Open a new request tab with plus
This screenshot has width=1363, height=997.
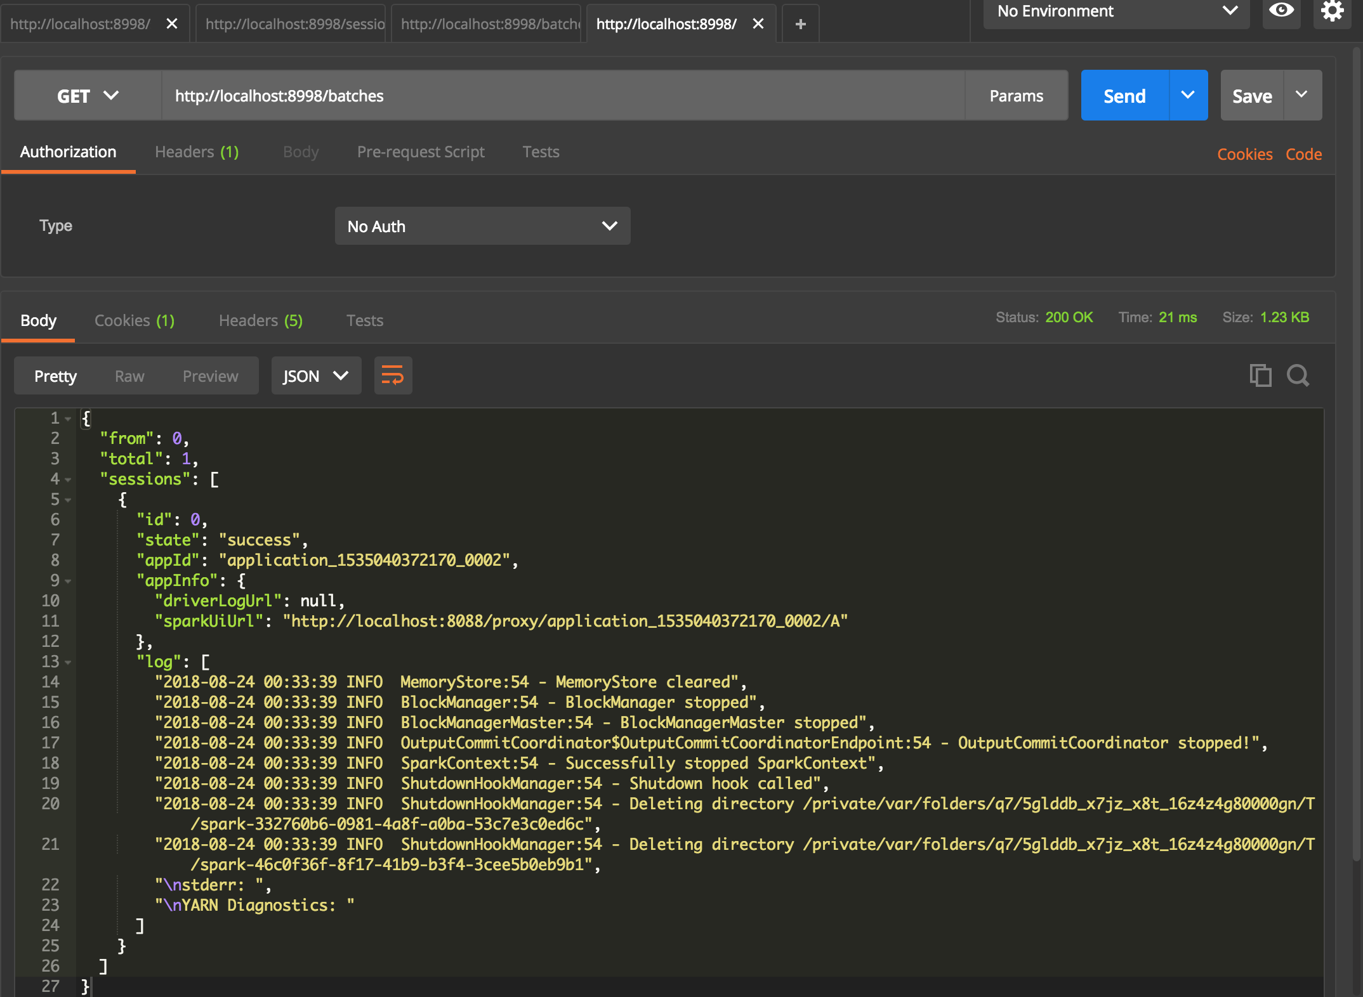pyautogui.click(x=801, y=24)
